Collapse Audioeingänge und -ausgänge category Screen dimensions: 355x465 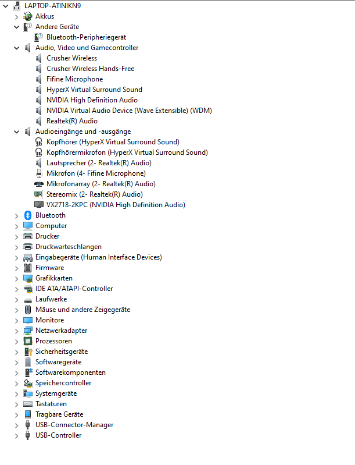point(17,132)
